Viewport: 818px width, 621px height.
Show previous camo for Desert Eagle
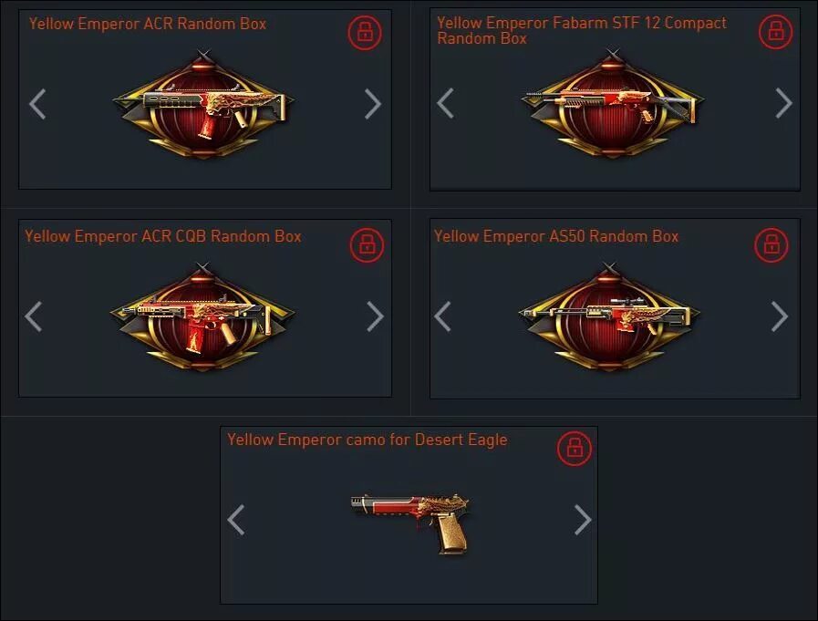click(236, 520)
